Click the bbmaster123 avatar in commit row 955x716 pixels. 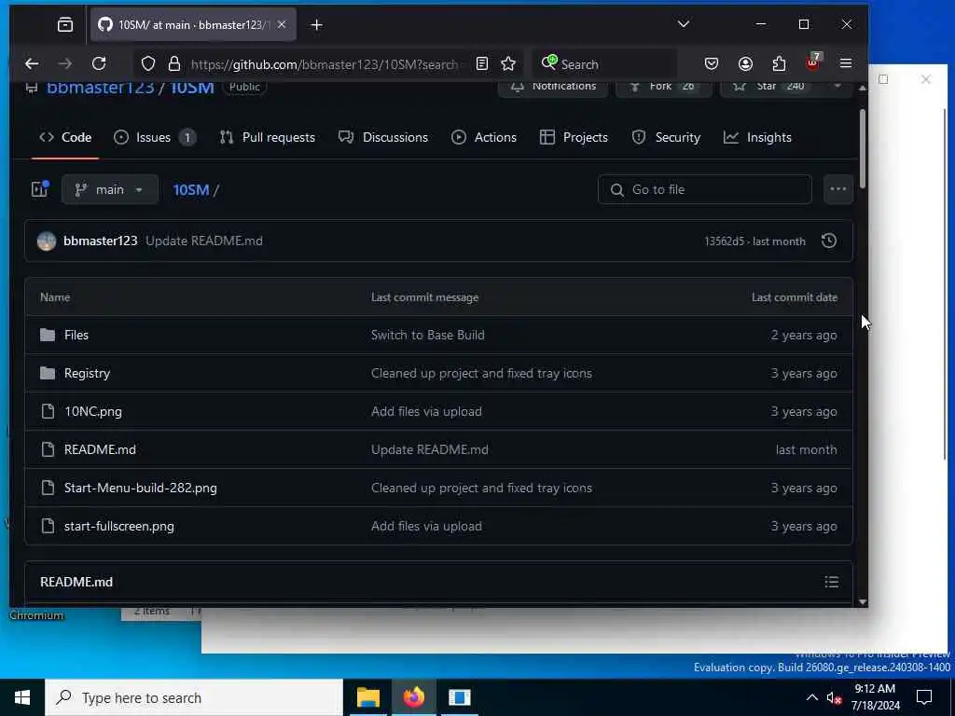pyautogui.click(x=47, y=241)
